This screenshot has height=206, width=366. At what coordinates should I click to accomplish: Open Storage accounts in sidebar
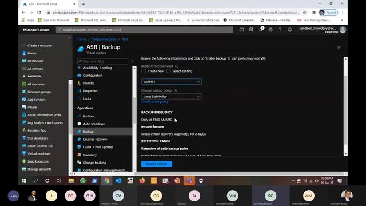(x=39, y=169)
